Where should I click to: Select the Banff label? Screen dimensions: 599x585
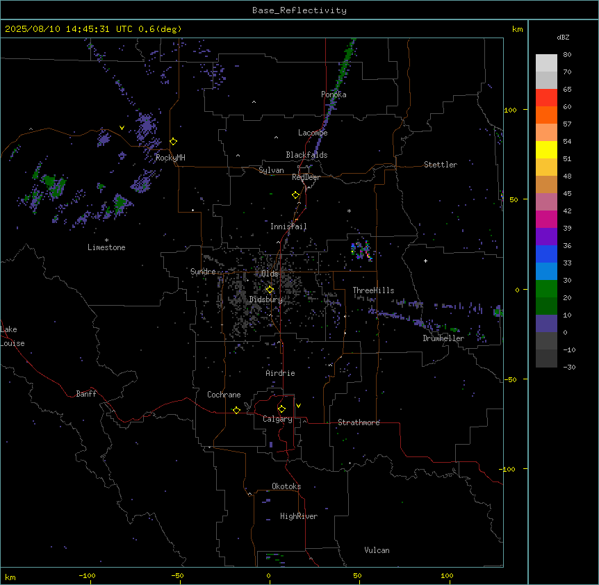(86, 394)
